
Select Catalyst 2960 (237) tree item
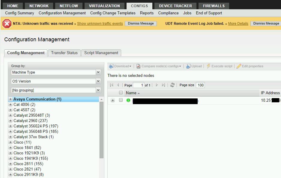click(31, 121)
